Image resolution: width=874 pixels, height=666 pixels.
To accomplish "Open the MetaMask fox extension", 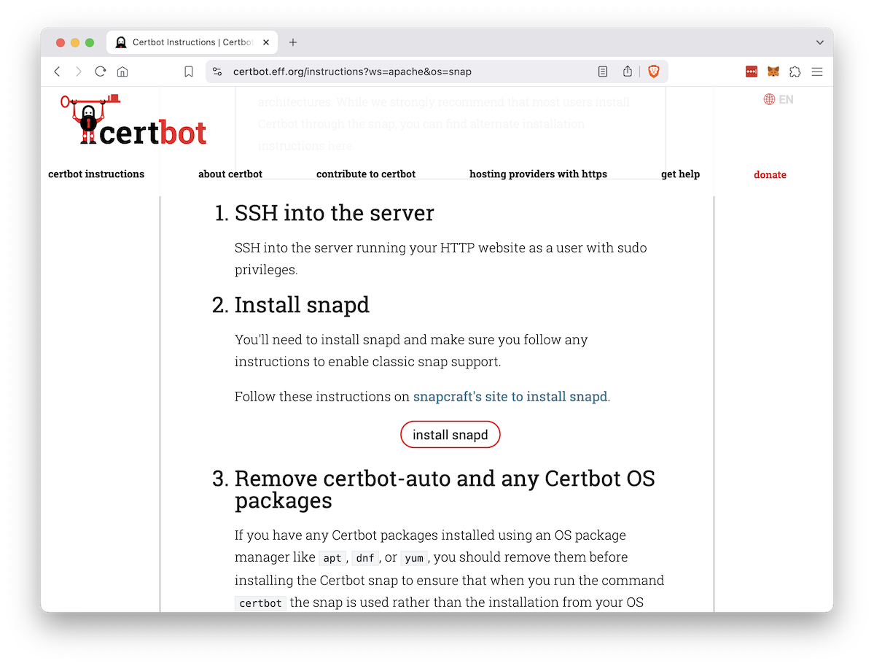I will pos(773,71).
